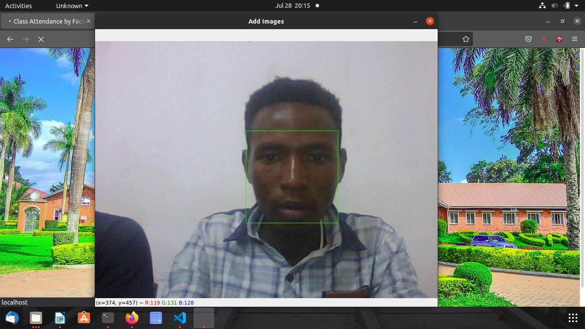Screen dimensions: 585x329
Task: Switch to the Class Attendance by Facial tab
Action: tap(47, 21)
